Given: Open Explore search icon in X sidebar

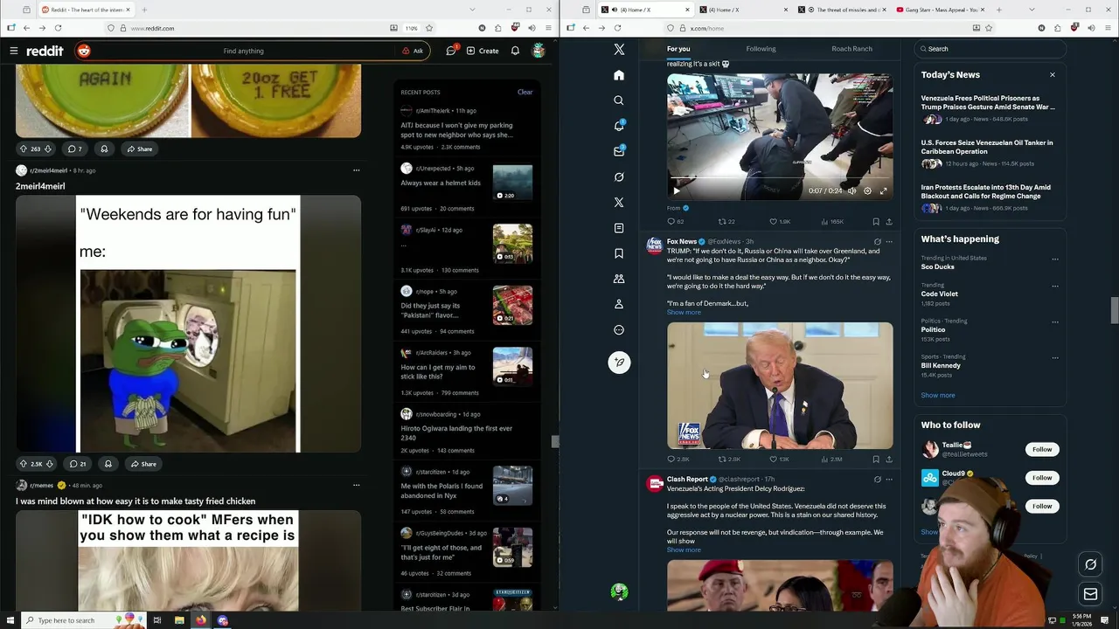Looking at the screenshot, I should 619,100.
